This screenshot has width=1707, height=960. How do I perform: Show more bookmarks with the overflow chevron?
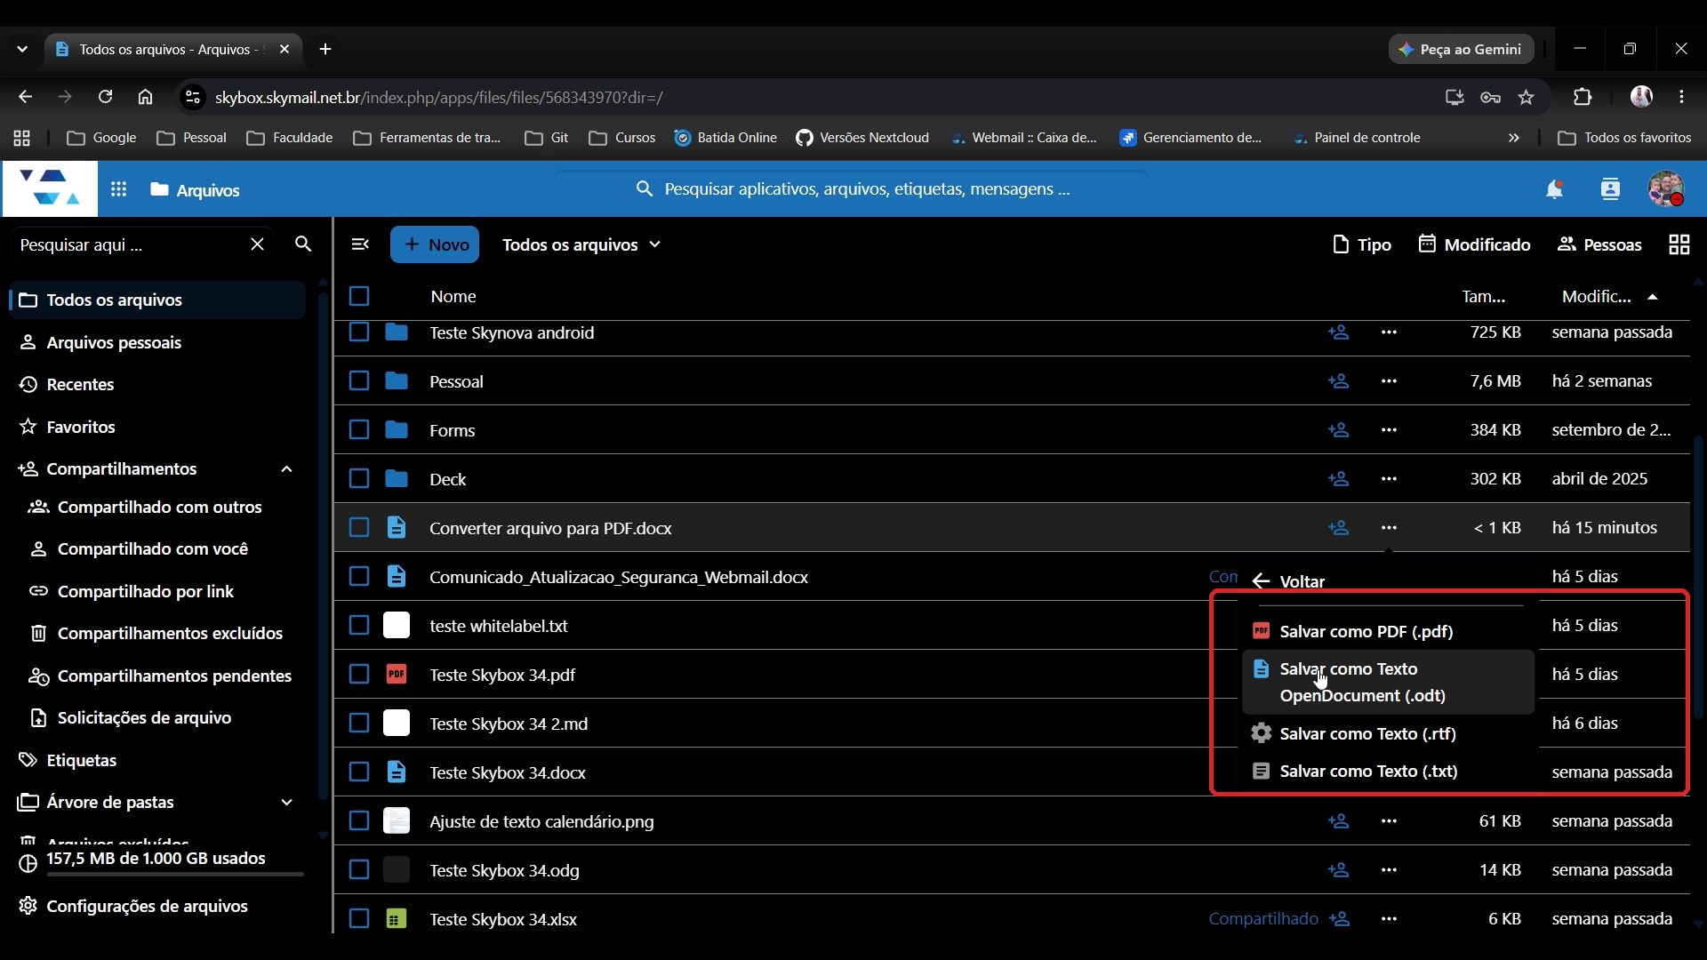1514,138
